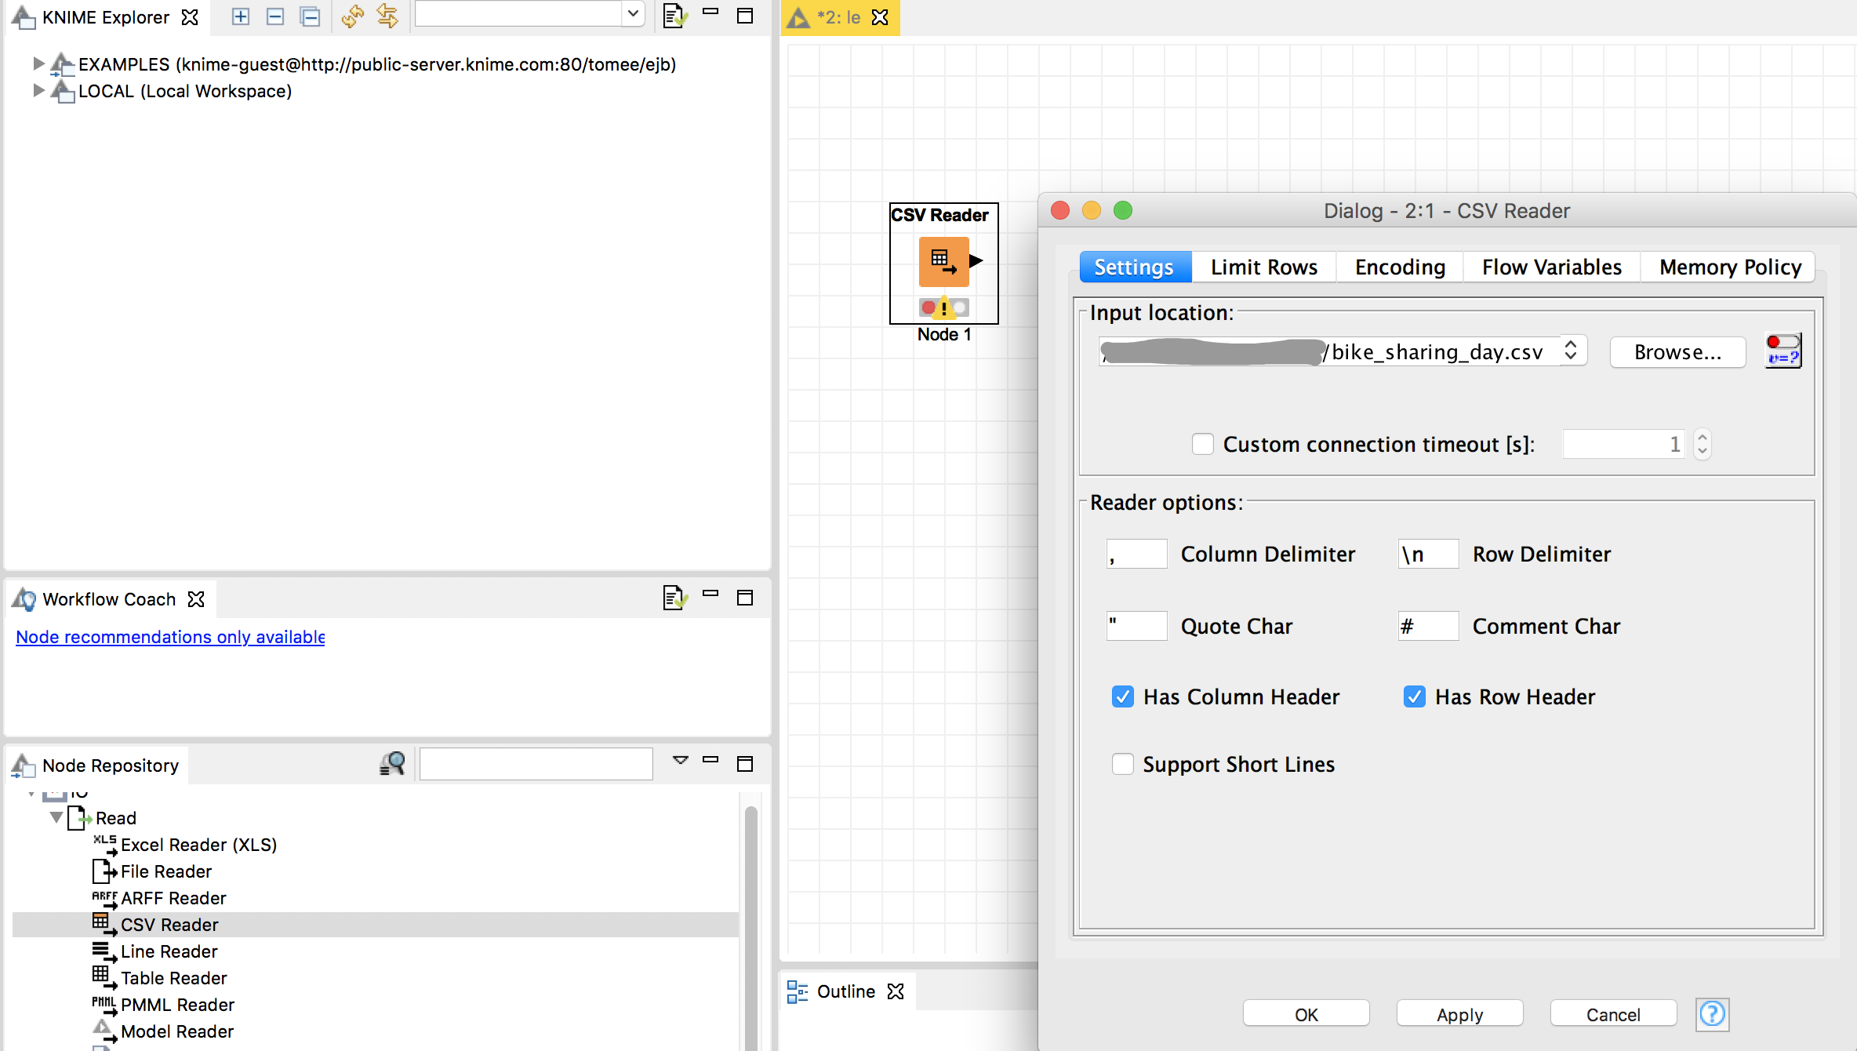Click the configure checklist icon in KNIME Explorer
The height and width of the screenshot is (1051, 1857).
(674, 16)
